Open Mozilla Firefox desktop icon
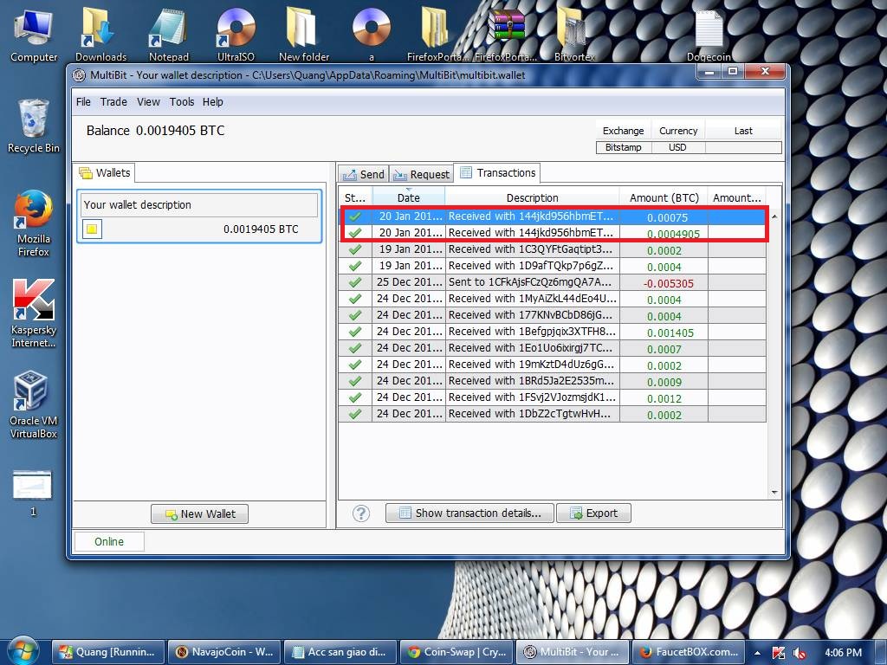Screen dimensions: 887x665 [x=34, y=223]
